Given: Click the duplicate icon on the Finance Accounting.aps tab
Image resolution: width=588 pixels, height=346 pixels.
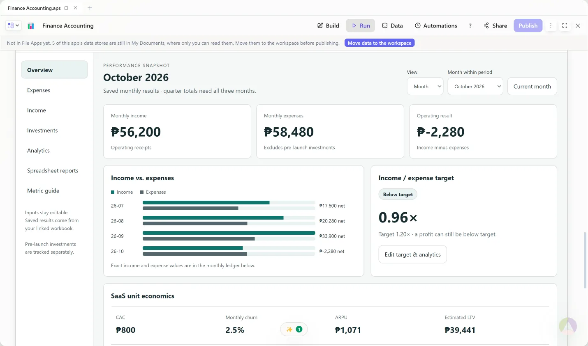Looking at the screenshot, I should tap(66, 8).
